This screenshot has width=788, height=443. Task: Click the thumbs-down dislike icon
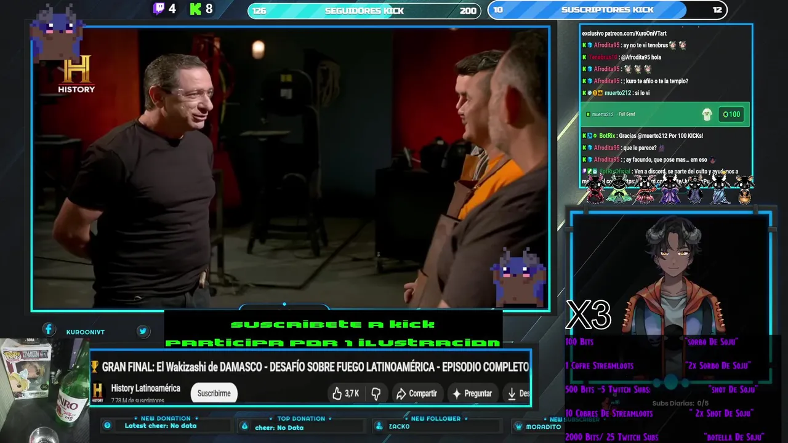pos(376,393)
